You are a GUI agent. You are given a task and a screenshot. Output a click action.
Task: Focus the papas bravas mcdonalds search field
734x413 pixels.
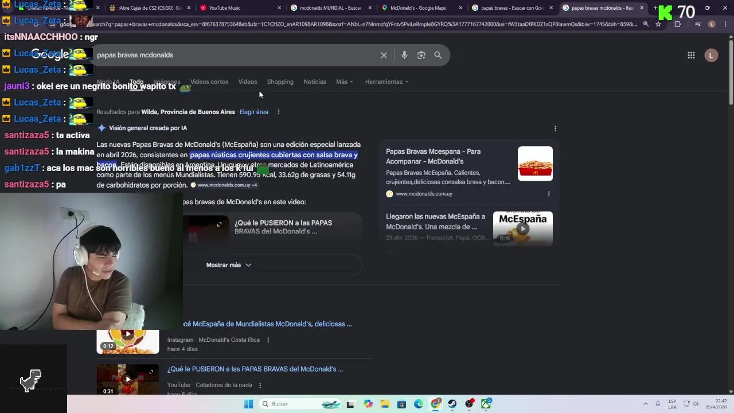click(235, 55)
